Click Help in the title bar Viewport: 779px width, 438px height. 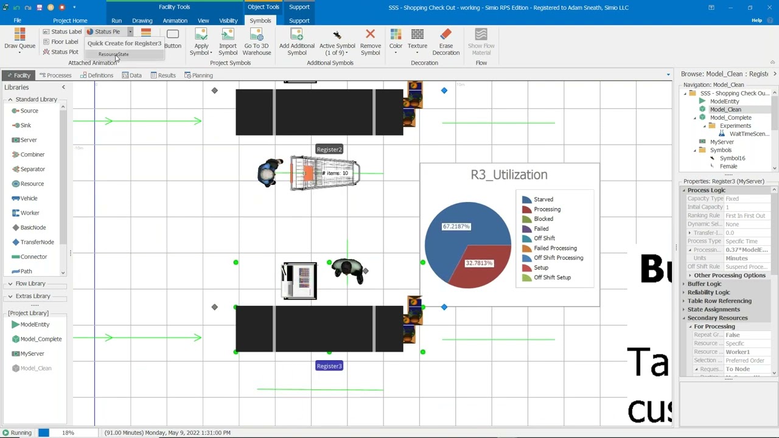point(756,21)
